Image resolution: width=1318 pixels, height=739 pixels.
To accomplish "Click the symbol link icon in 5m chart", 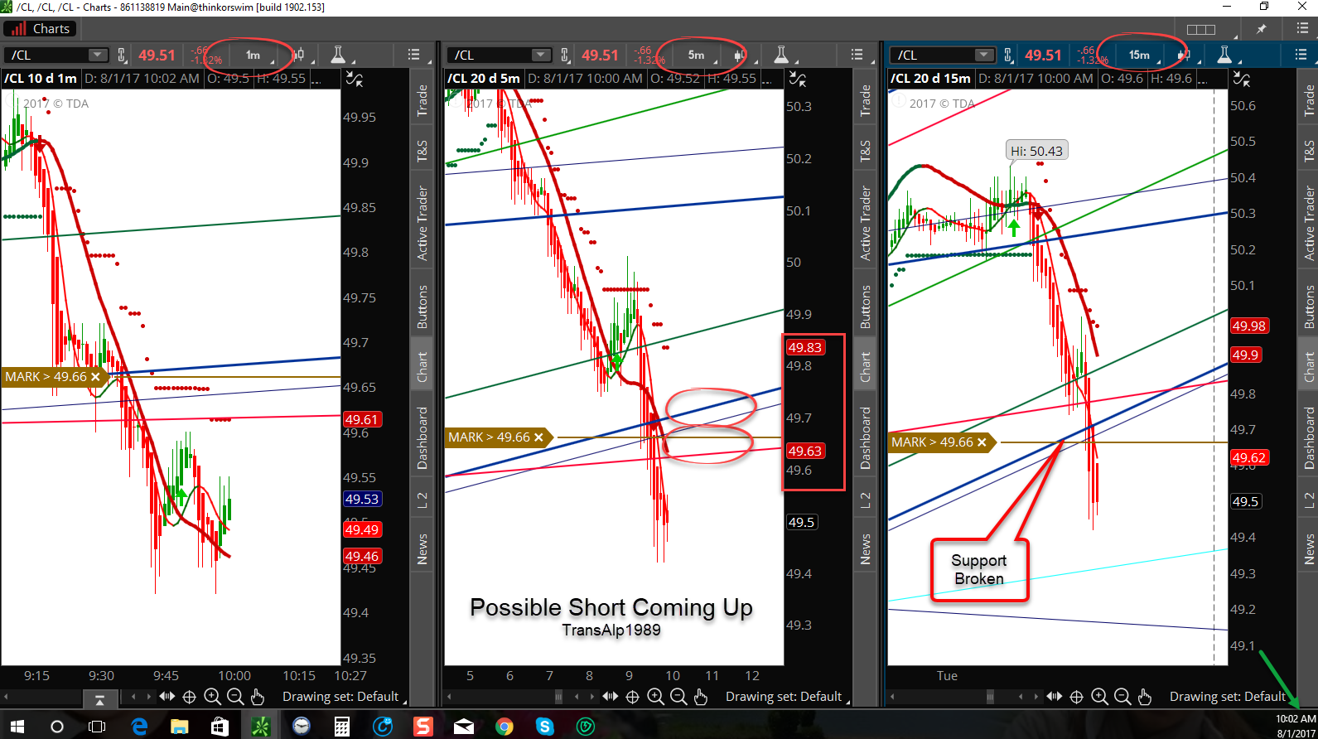I will pos(565,55).
